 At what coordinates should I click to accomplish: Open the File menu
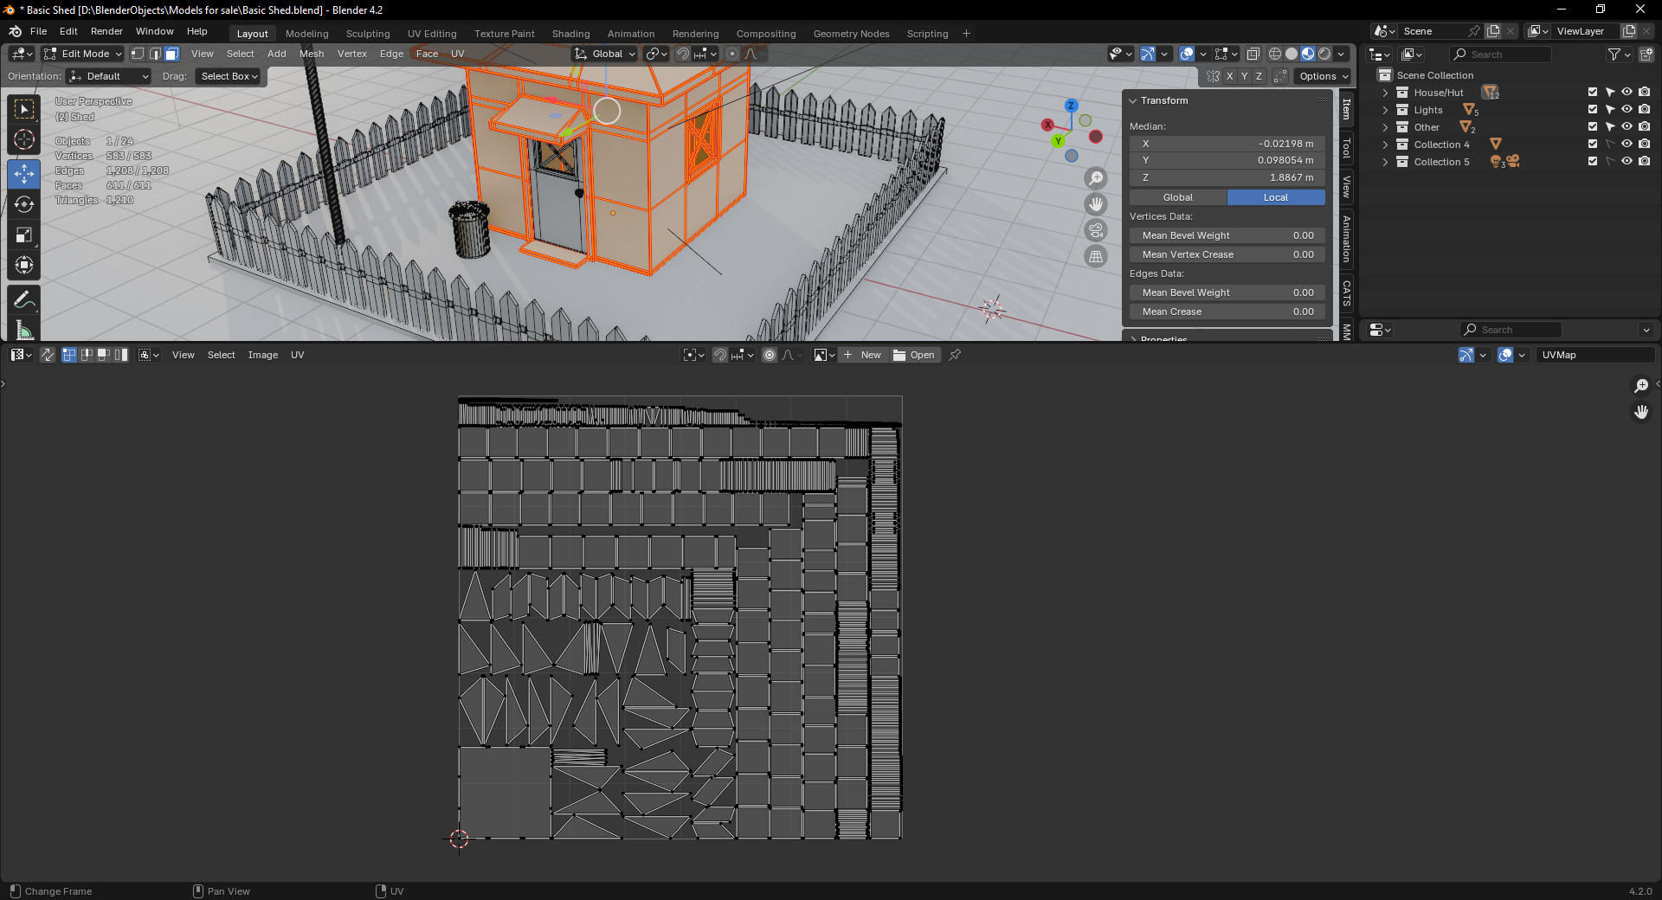(39, 31)
